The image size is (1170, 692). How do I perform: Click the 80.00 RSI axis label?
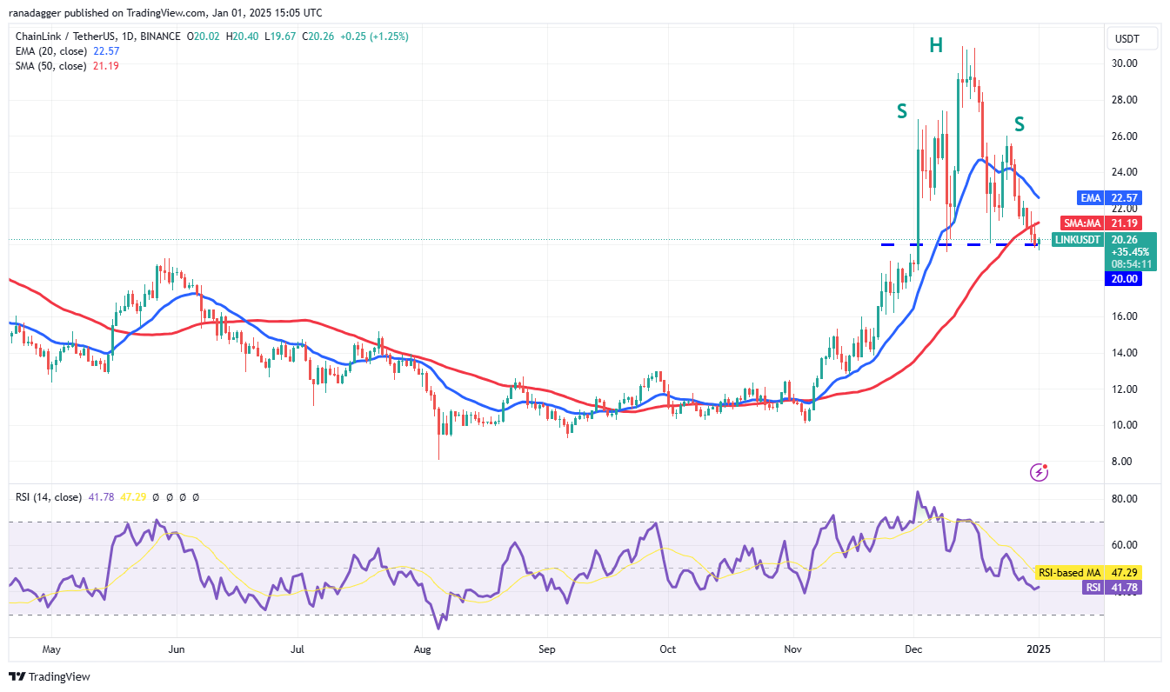click(1123, 499)
